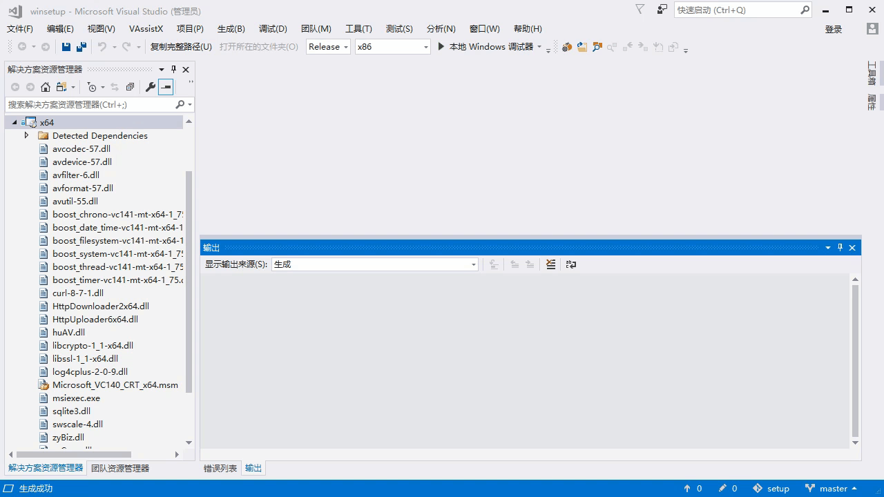Click the 登录 sign-in link
This screenshot has height=497, width=884.
(x=834, y=29)
